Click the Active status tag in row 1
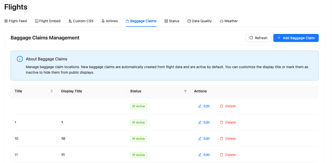332x163 pixels. coord(138,123)
